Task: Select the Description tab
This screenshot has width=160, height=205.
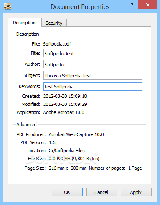Action: click(24, 23)
